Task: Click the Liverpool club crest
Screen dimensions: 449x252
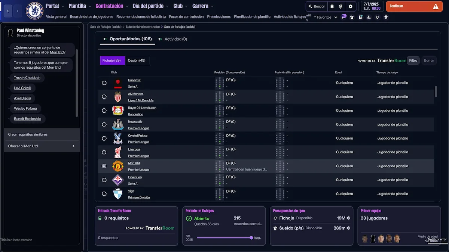Action: [118, 152]
